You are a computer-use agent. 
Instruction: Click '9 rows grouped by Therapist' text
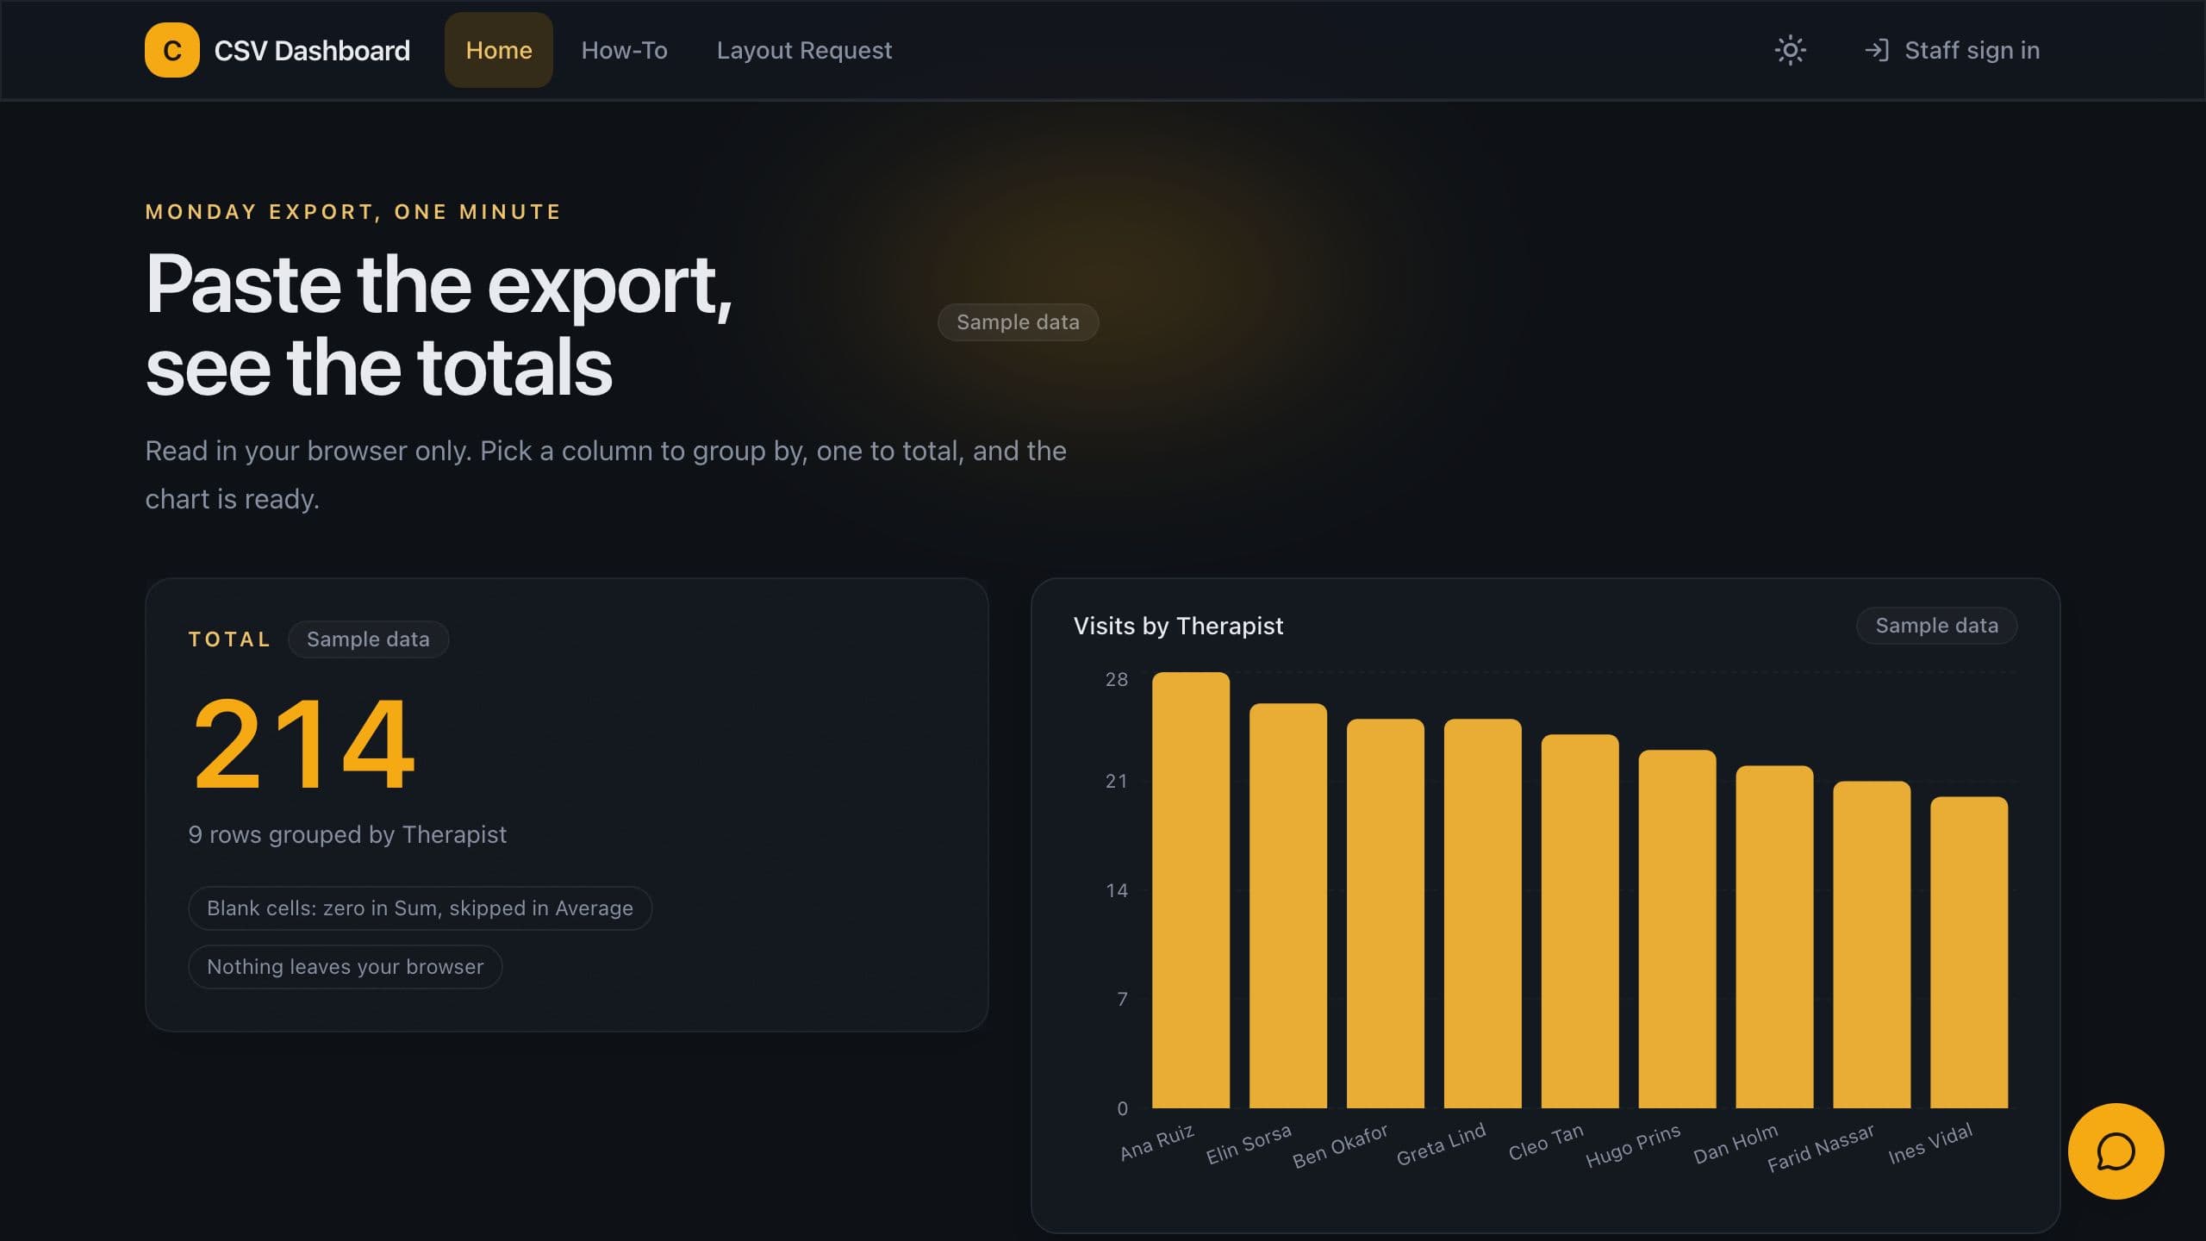(347, 834)
